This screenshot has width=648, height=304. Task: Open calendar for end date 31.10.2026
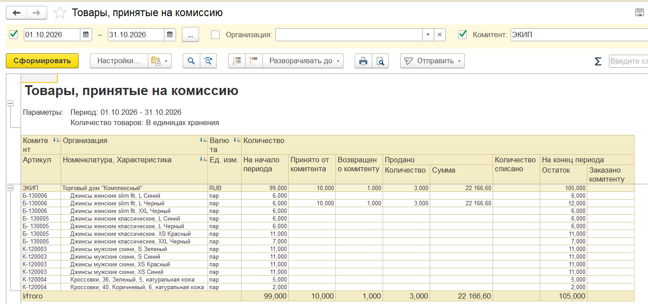[x=170, y=35]
